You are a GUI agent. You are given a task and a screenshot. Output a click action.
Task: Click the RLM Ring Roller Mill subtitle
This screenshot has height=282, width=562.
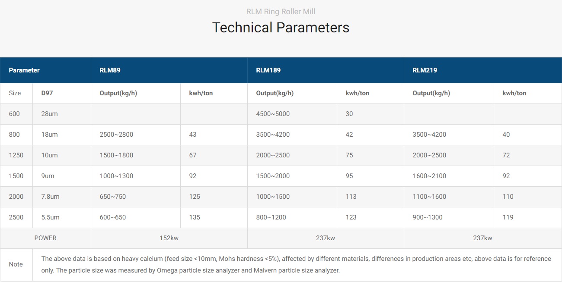point(281,12)
